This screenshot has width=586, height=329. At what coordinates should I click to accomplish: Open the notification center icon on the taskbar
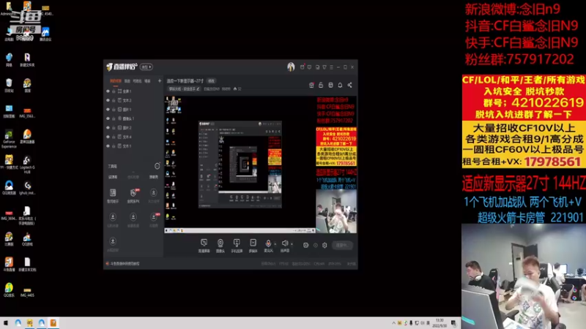tap(453, 323)
